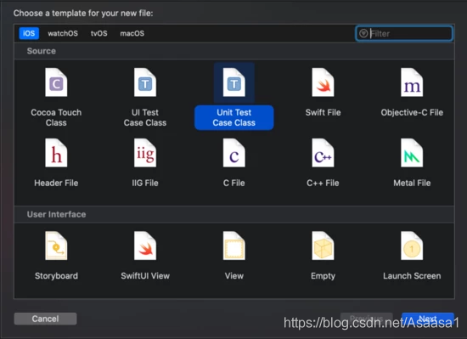The height and width of the screenshot is (339, 467).
Task: Click the 'Objective-C File' label
Action: tap(412, 113)
